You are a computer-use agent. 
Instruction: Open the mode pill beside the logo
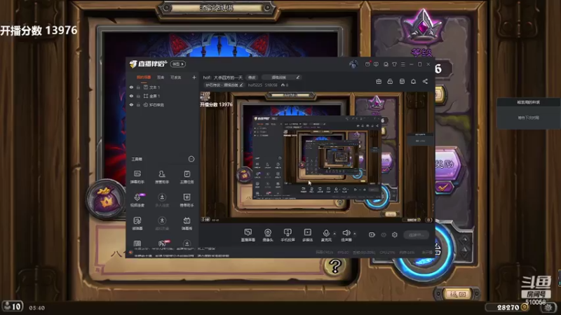point(178,64)
